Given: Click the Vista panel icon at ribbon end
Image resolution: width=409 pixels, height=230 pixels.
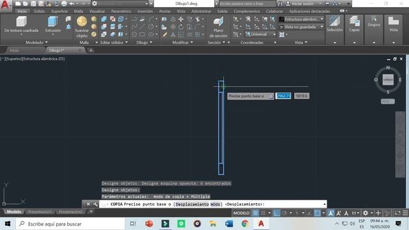Looking at the screenshot, I should [394, 24].
